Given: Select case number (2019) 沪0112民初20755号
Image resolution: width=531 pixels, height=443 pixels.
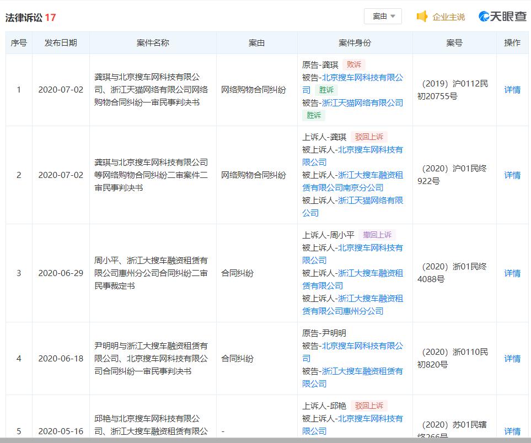Looking at the screenshot, I should pos(453,90).
